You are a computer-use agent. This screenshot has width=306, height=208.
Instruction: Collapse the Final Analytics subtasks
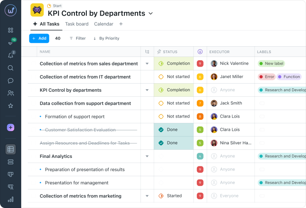click(147, 156)
